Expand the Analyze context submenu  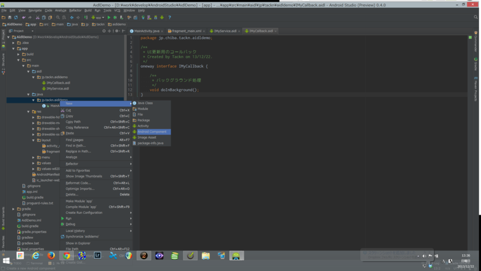(96, 157)
